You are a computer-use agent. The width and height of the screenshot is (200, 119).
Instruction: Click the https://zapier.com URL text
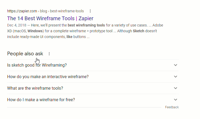[22, 11]
